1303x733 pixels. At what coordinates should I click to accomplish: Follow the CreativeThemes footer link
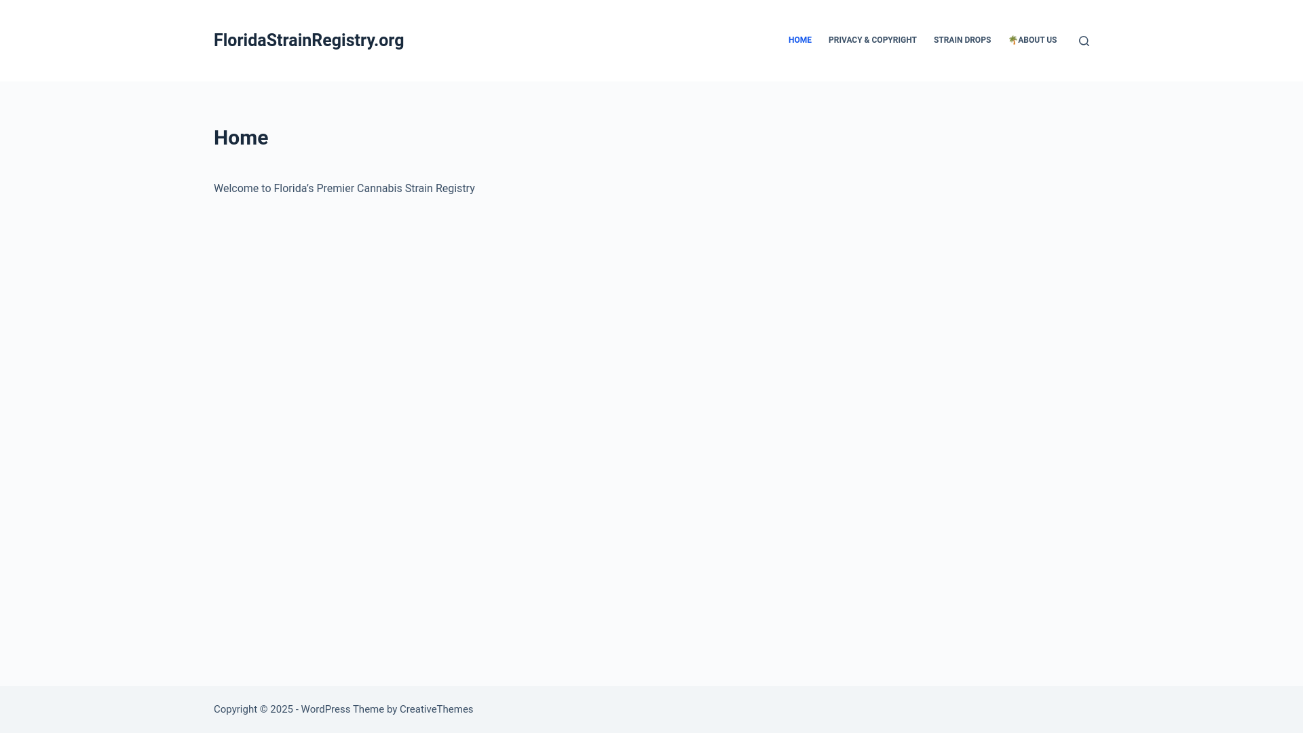(x=436, y=709)
